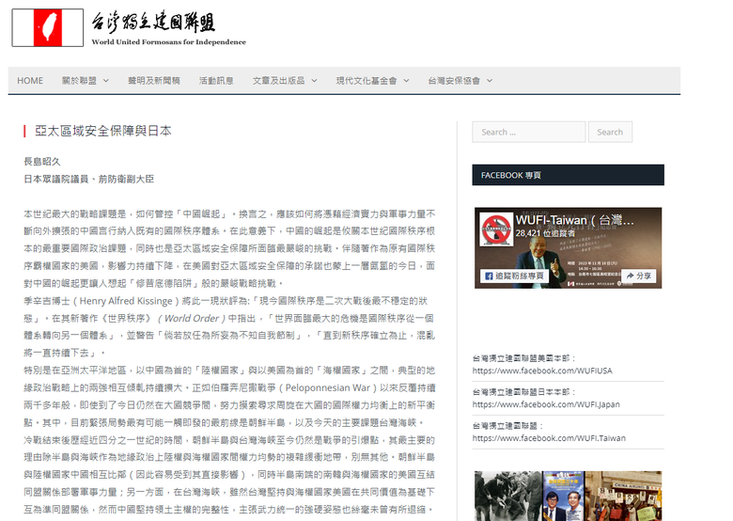Go to the HOME menu item
The width and height of the screenshot is (733, 521).
click(x=30, y=81)
